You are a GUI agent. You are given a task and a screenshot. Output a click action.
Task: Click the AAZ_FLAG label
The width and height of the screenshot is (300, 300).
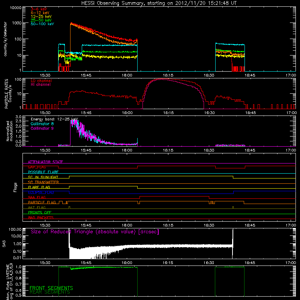tap(37, 207)
